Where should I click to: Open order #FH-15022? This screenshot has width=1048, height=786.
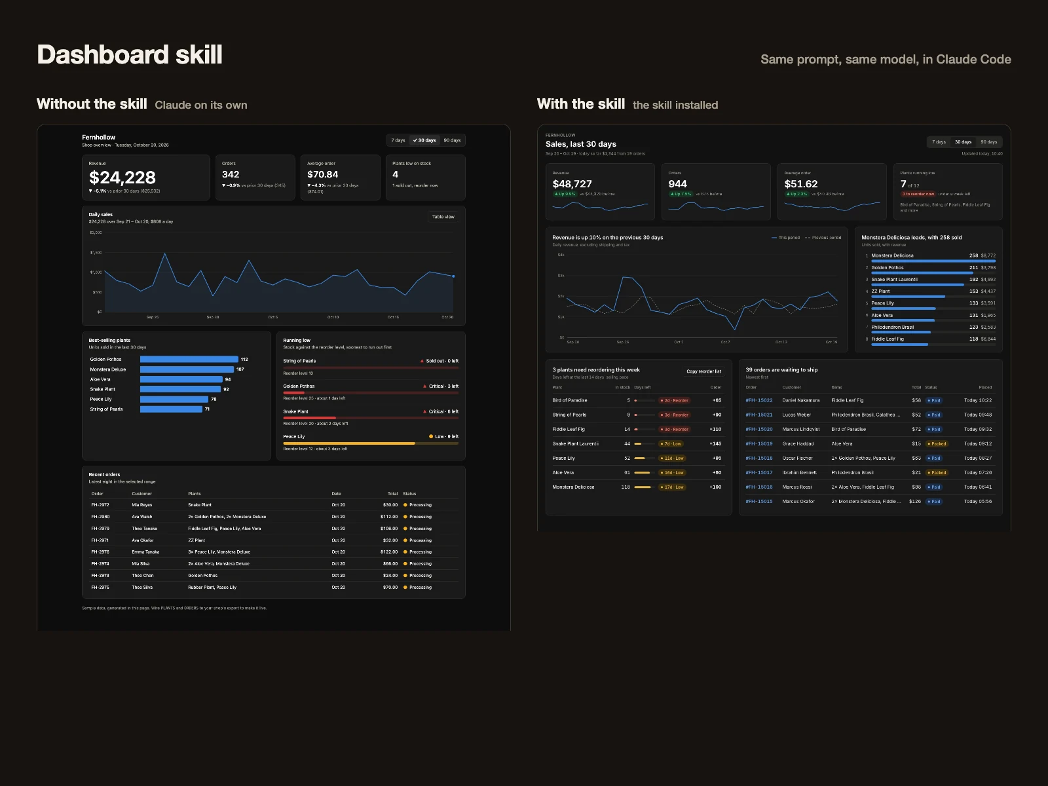pyautogui.click(x=759, y=400)
